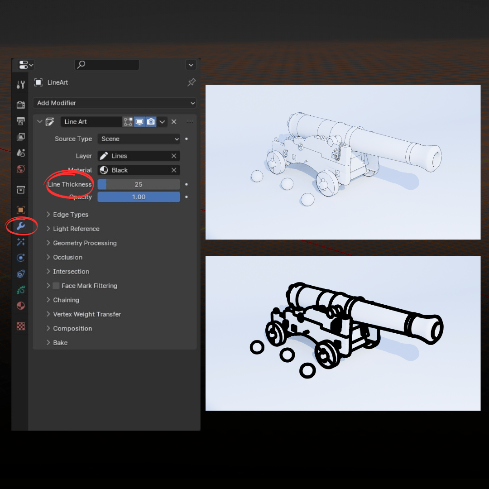Toggle modifier display in edit mode
Image resolution: width=489 pixels, height=489 pixels.
pyautogui.click(x=128, y=122)
